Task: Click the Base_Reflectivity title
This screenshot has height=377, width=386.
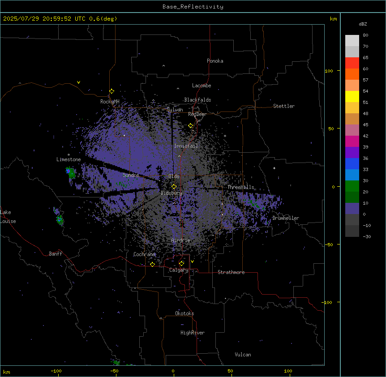Action: click(x=193, y=7)
